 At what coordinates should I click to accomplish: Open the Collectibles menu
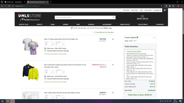point(143,24)
